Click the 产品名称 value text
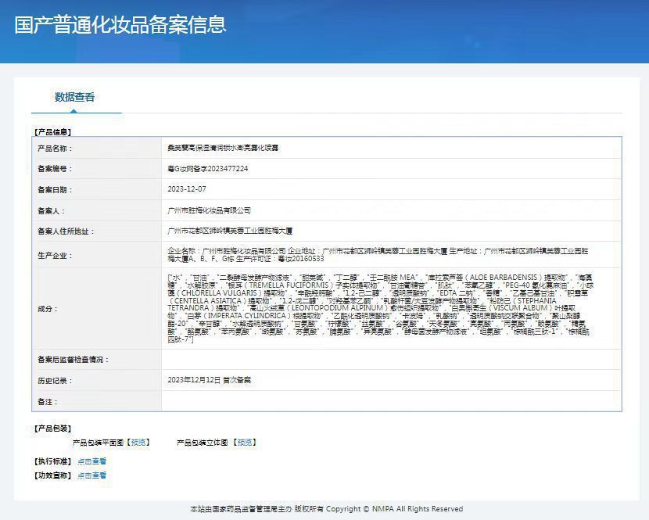Image resolution: width=649 pixels, height=520 pixels. [x=223, y=148]
